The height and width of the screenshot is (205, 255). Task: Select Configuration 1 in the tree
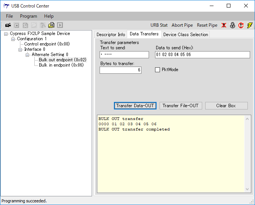coord(32,39)
